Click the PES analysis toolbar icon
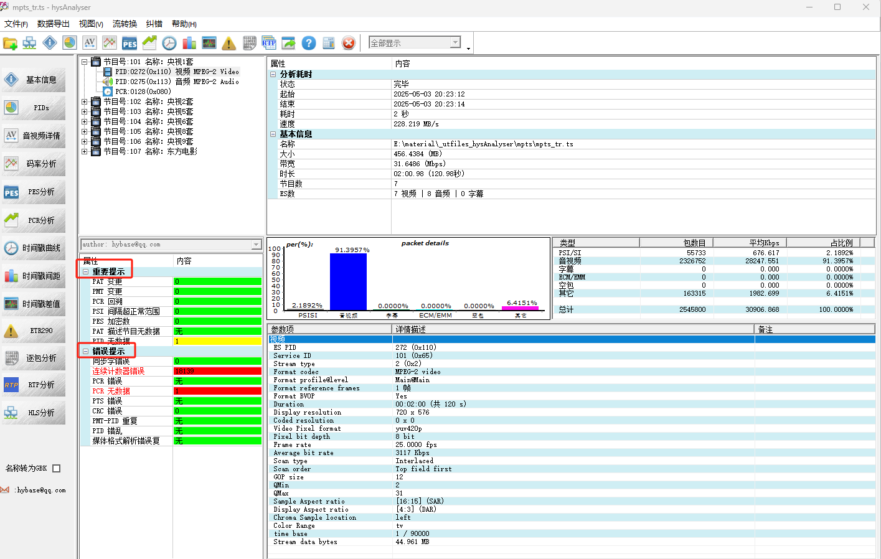This screenshot has height=559, width=881. click(x=130, y=43)
